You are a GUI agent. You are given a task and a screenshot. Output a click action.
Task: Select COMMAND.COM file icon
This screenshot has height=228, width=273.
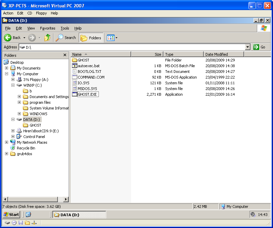click(x=75, y=77)
